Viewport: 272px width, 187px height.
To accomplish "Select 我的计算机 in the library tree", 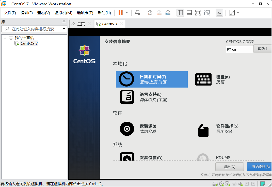I will coord(24,38).
